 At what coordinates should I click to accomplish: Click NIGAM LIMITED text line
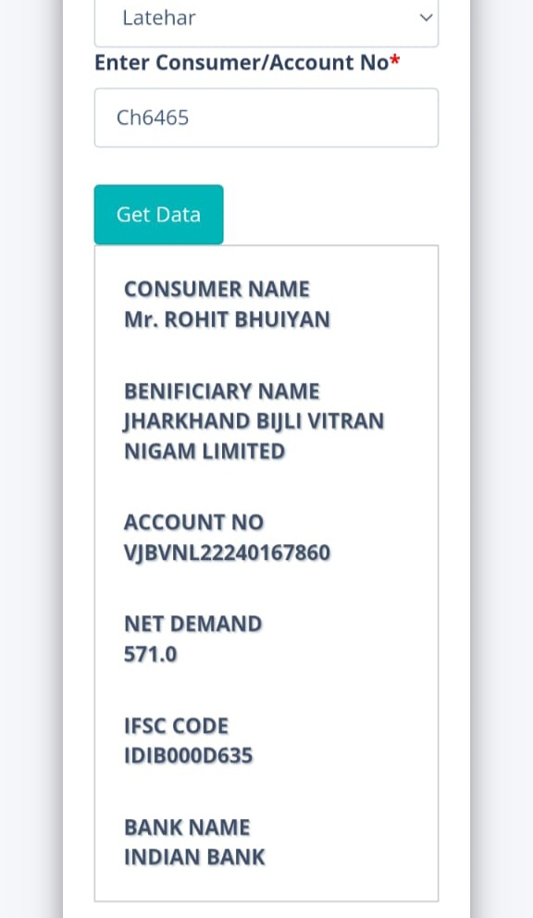pos(205,452)
